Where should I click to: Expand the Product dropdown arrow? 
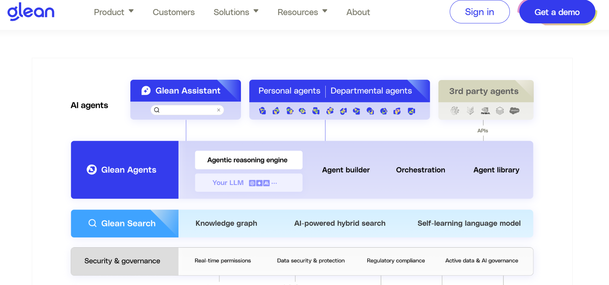pyautogui.click(x=131, y=11)
